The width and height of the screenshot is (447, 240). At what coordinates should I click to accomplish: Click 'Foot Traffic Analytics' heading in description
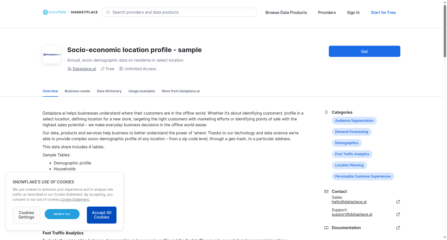[x=63, y=233]
